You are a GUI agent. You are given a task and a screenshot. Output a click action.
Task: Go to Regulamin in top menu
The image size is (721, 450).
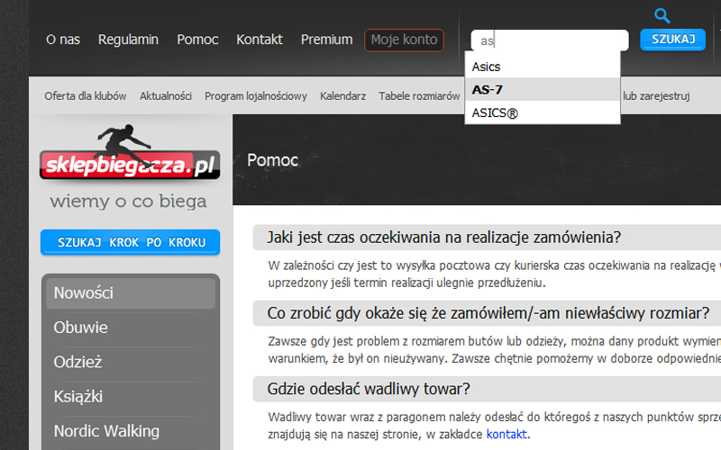[128, 40]
